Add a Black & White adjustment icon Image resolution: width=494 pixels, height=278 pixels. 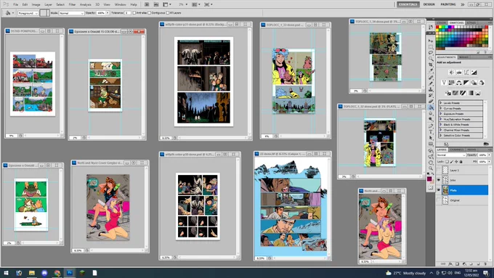(466, 83)
